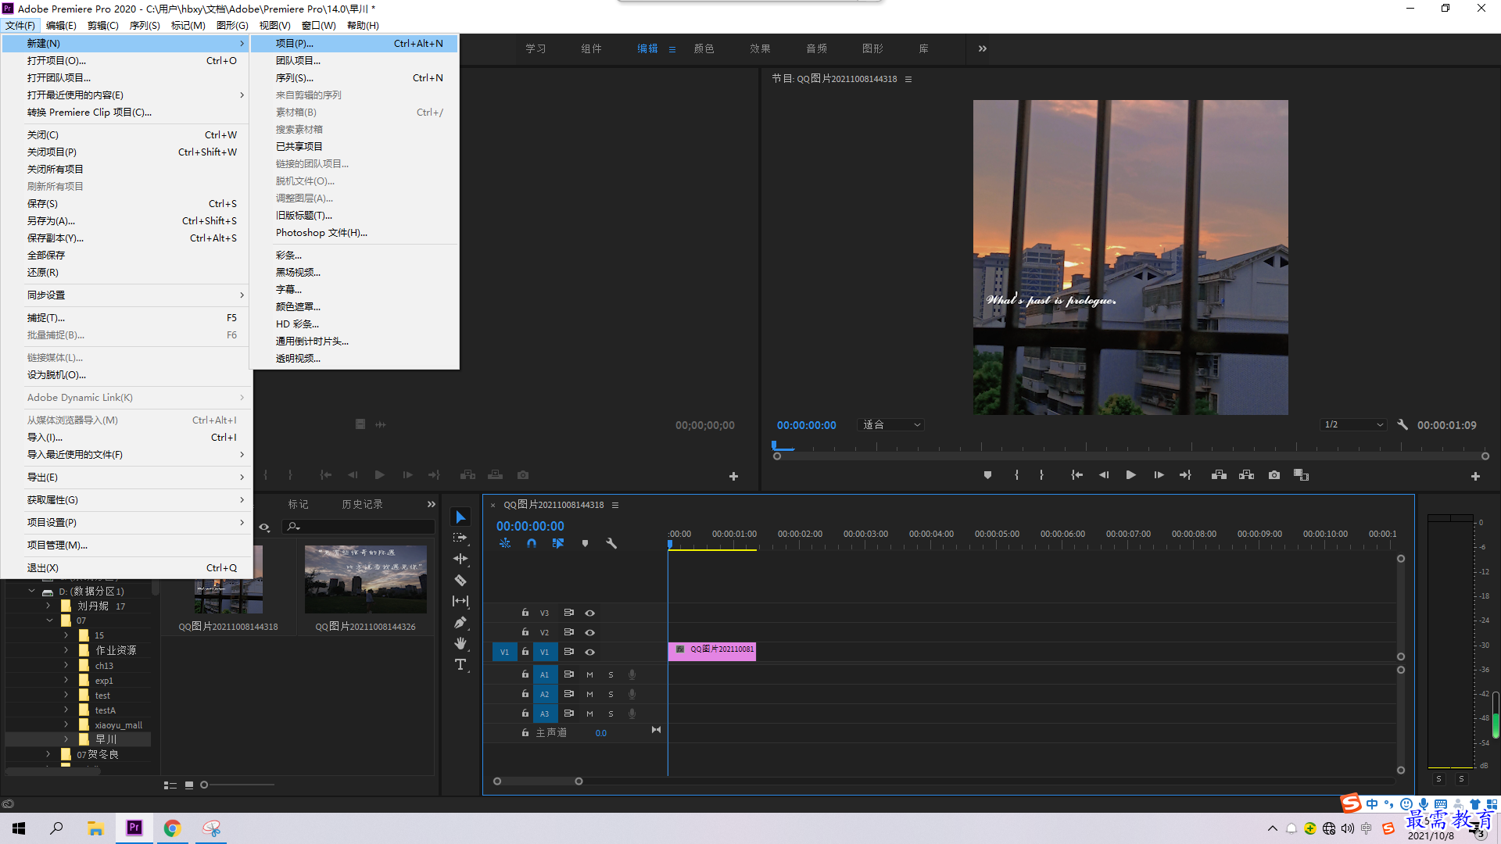Select the Slip tool
1501x844 pixels.
coord(460,601)
